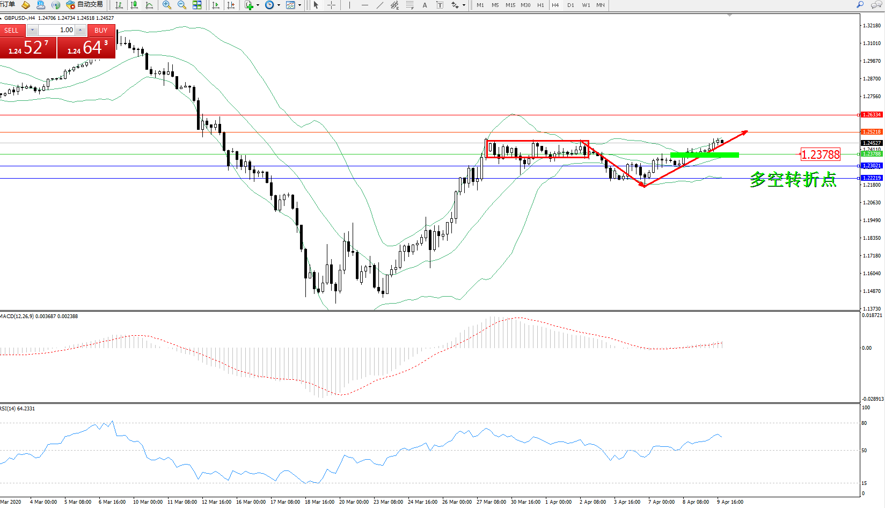Select the draw trendline tool
The image size is (885, 508).
pyautogui.click(x=380, y=5)
